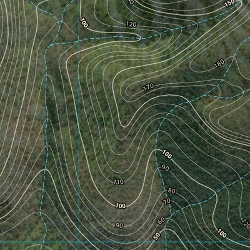The image size is (250, 250).
Task: Click the intersection of the two solid blue grid lines
Action: point(79,242)
